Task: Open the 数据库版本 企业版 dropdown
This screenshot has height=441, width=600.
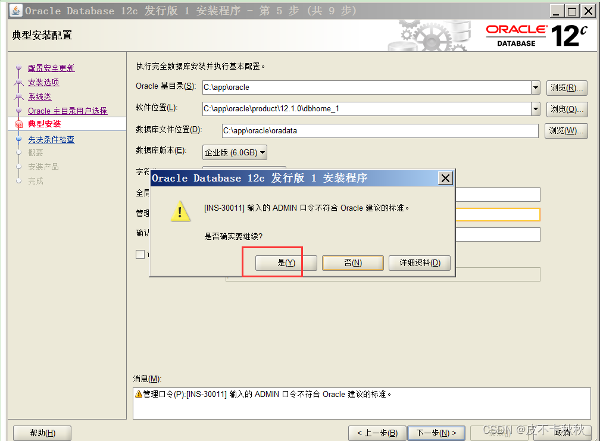Action: coord(235,152)
